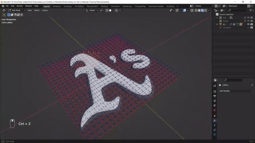Toggle render camera icon for Controller object

pos(252,27)
